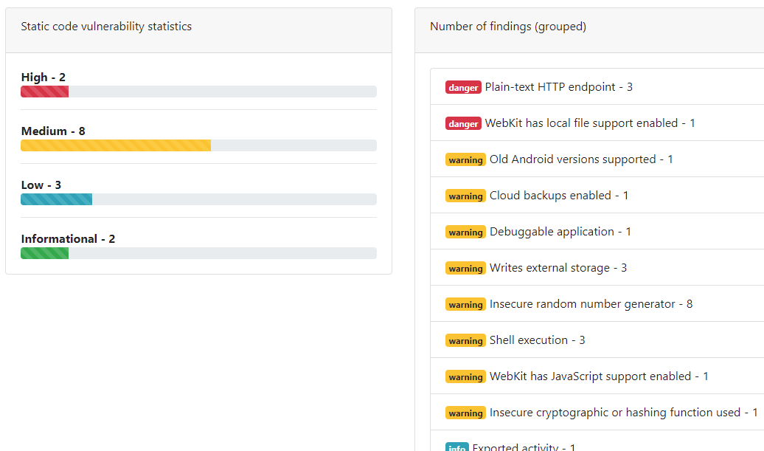Select the Writes external storage finding
The width and height of the screenshot is (764, 451).
click(x=558, y=268)
